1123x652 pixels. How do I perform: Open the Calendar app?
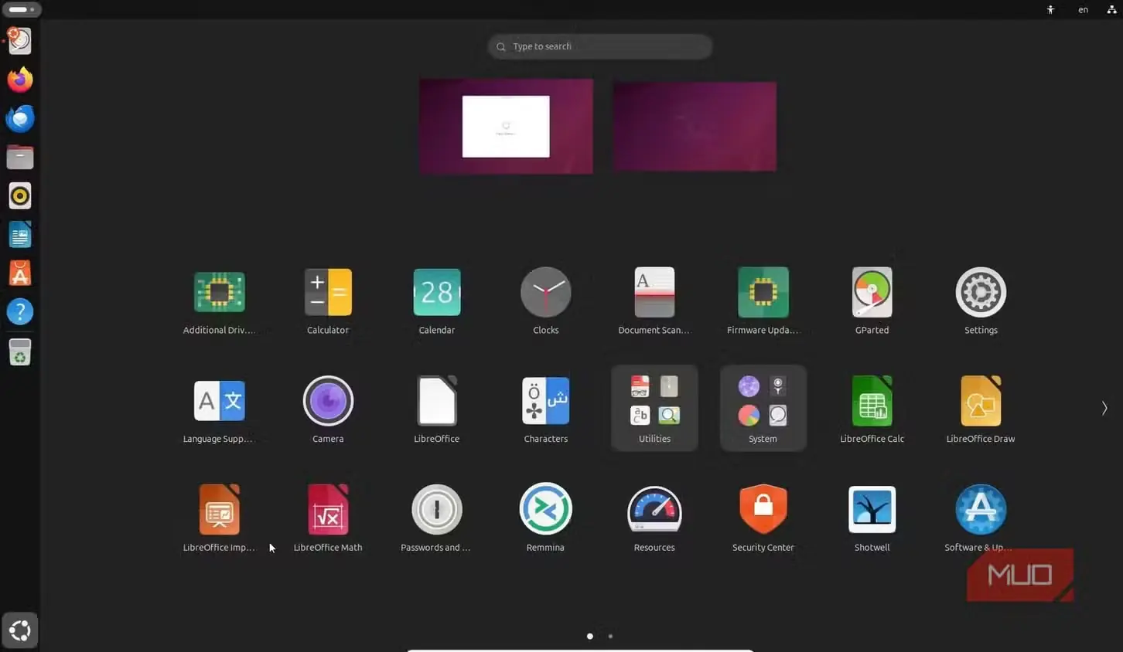(437, 292)
